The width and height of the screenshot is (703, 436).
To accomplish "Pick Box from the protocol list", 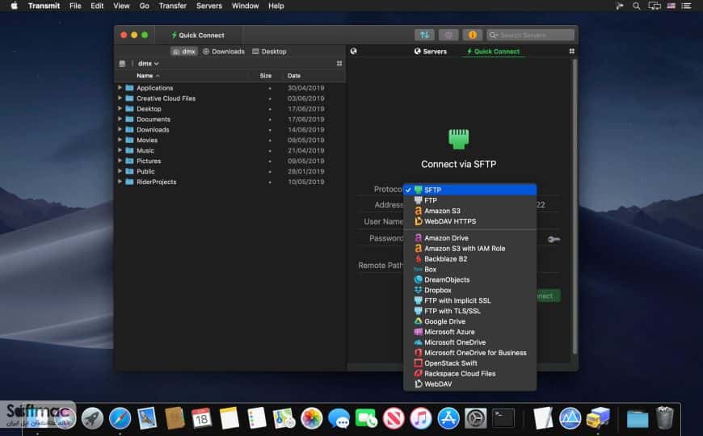I will coord(469,270).
